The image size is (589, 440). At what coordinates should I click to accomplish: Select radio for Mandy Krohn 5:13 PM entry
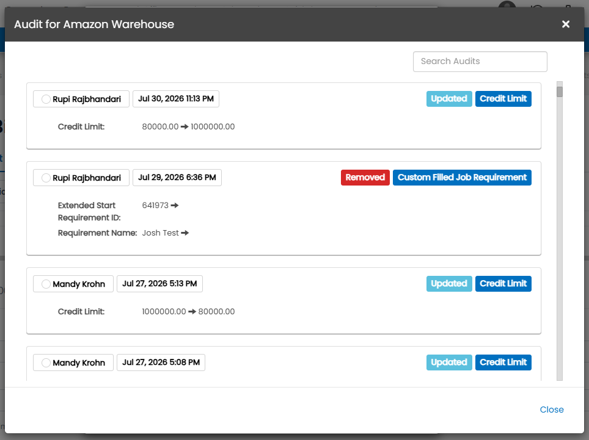[x=46, y=284]
